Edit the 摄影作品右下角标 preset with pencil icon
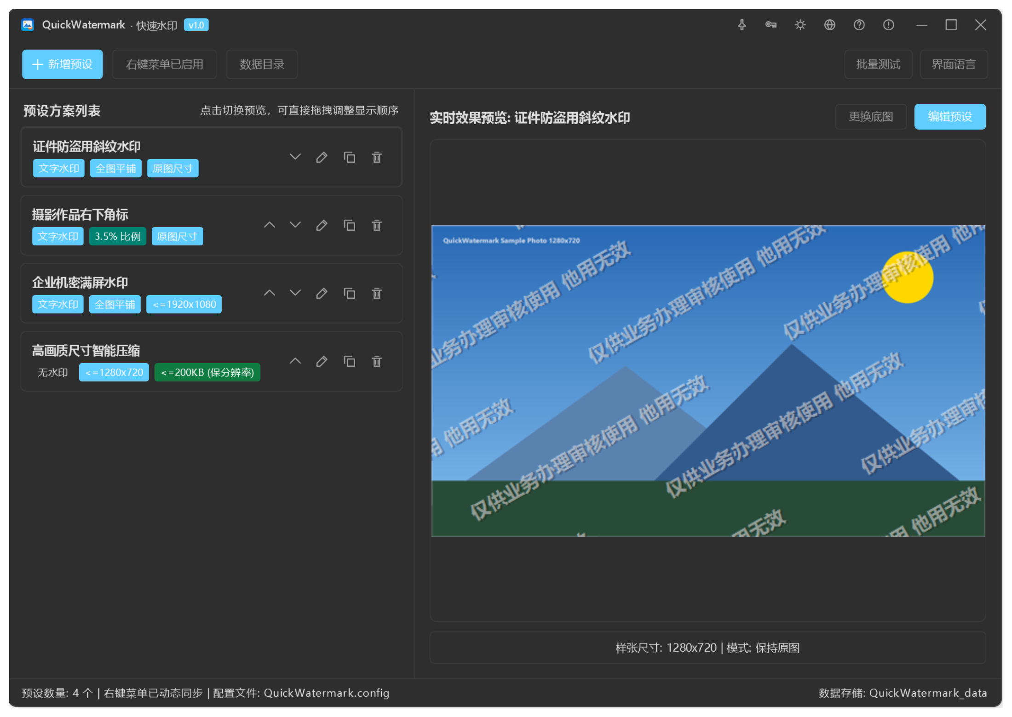 coord(322,225)
